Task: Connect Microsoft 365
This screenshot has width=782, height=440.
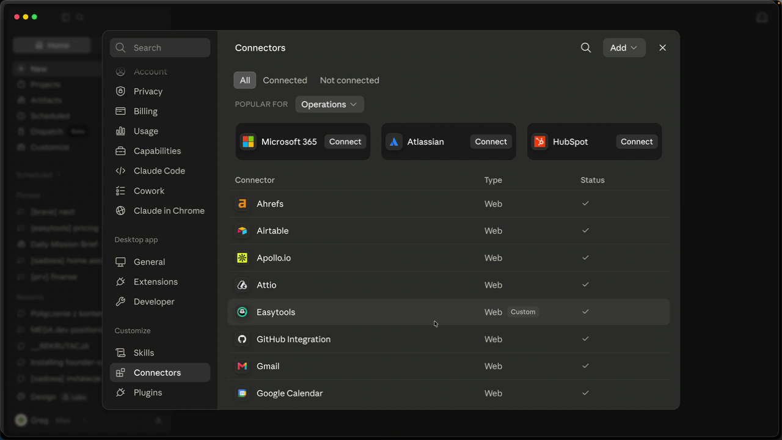Action: (x=345, y=142)
